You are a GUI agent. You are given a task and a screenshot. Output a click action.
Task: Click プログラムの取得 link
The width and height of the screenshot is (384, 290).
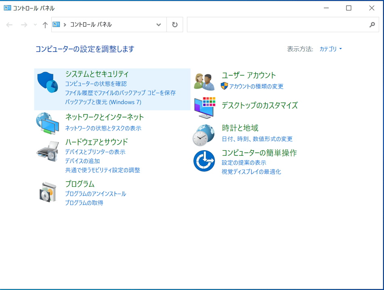(84, 203)
